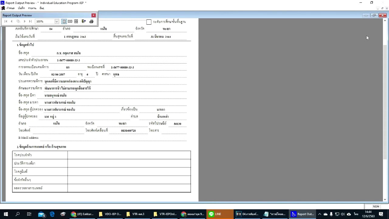Switch to LINE on the taskbar
The image size is (389, 219).
pos(220,214)
